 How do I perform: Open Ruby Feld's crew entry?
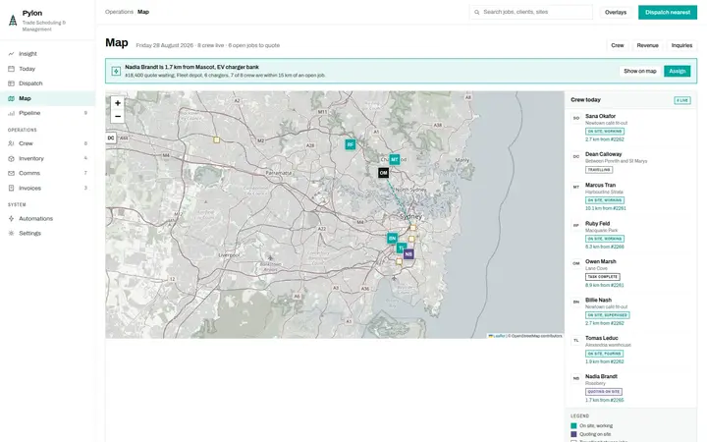pyautogui.click(x=630, y=235)
